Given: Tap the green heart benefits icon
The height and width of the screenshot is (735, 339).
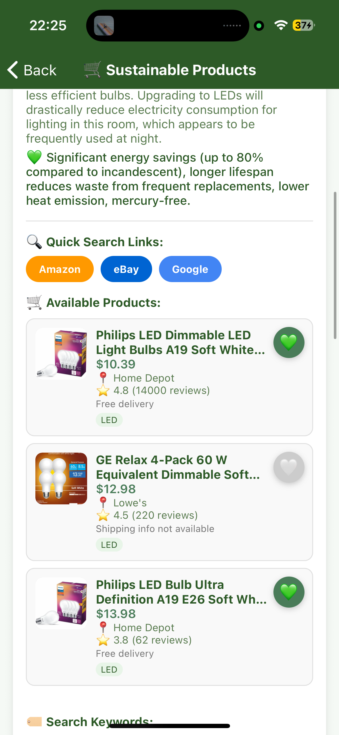Looking at the screenshot, I should pyautogui.click(x=34, y=157).
